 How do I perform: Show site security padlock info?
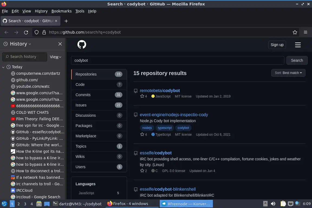(x=44, y=32)
